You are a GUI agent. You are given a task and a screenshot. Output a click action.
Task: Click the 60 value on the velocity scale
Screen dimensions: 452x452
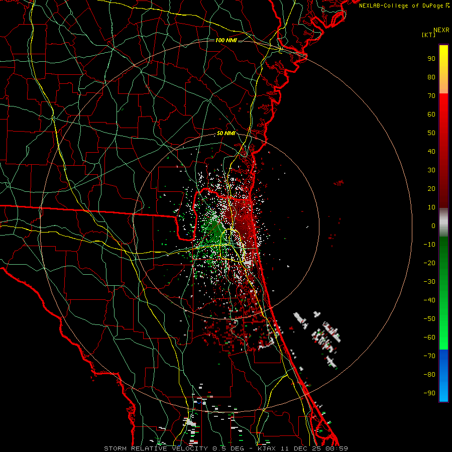[431, 115]
